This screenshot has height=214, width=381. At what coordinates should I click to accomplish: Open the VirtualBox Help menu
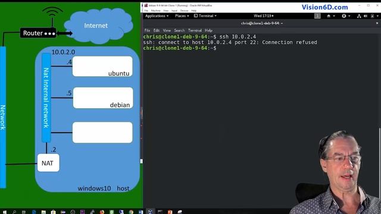tap(193, 11)
